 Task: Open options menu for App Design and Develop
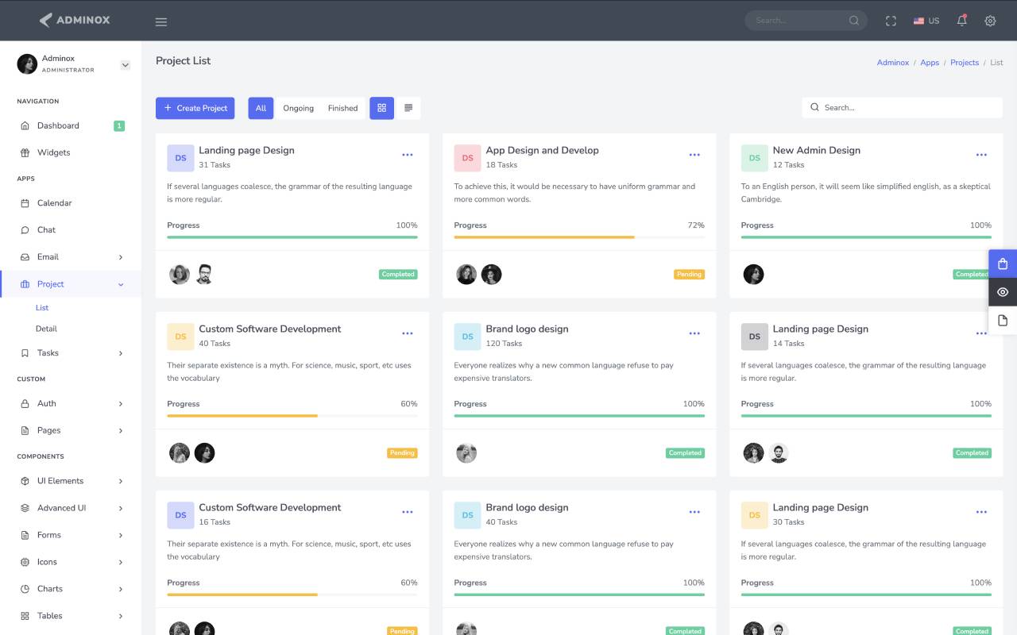694,155
